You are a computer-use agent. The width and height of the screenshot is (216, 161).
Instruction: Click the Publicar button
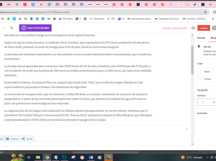[204, 28]
